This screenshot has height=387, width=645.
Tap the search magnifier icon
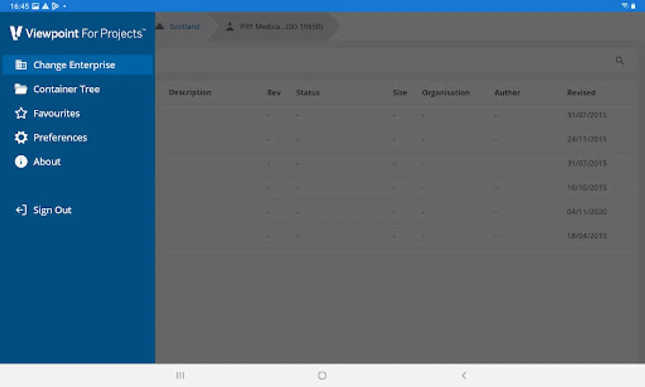tap(620, 60)
